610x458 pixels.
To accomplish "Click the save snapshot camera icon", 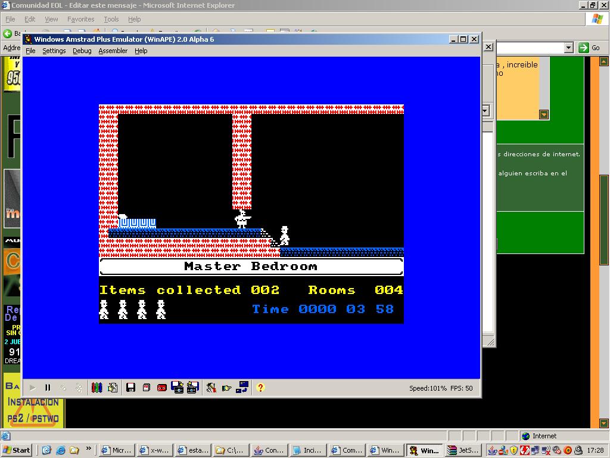I will pyautogui.click(x=177, y=387).
